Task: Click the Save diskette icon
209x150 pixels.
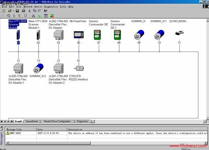Action: coord(17,11)
